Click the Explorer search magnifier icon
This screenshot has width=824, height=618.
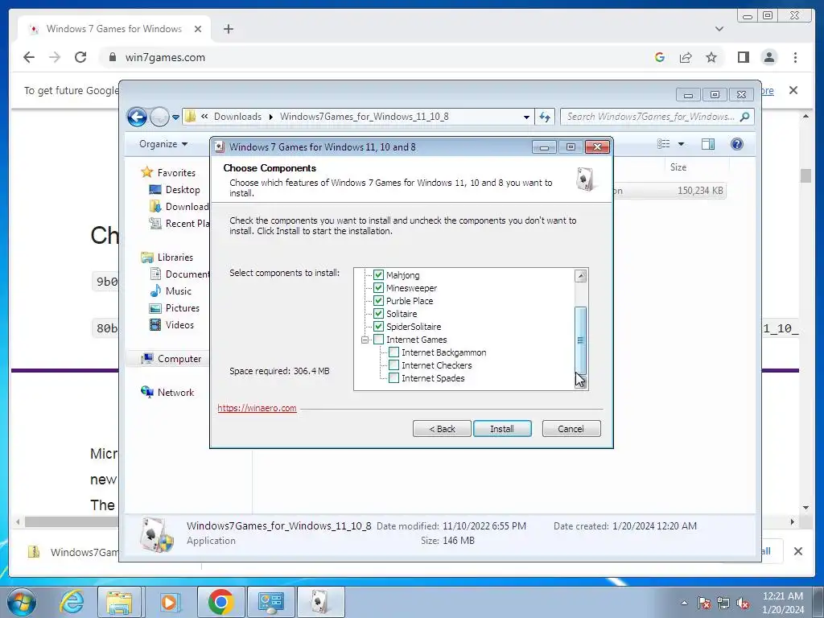pos(744,117)
